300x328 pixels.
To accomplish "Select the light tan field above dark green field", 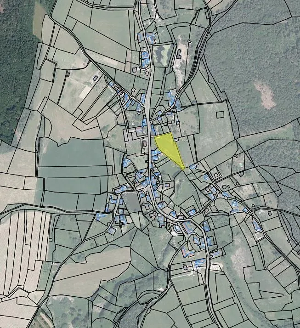I will click(x=60, y=124).
